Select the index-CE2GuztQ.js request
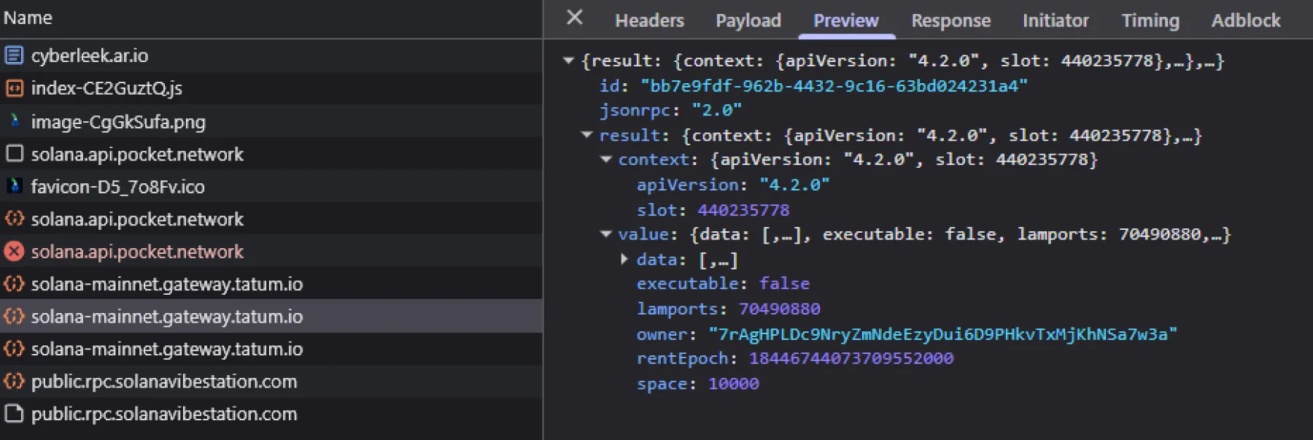1313x440 pixels. pyautogui.click(x=271, y=88)
